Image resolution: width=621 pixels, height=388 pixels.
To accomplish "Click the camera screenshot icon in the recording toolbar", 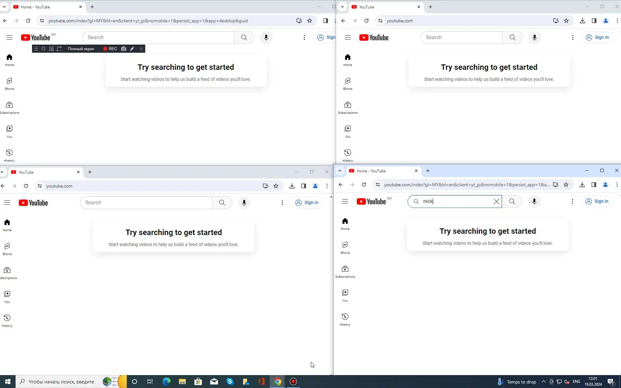I will point(124,49).
